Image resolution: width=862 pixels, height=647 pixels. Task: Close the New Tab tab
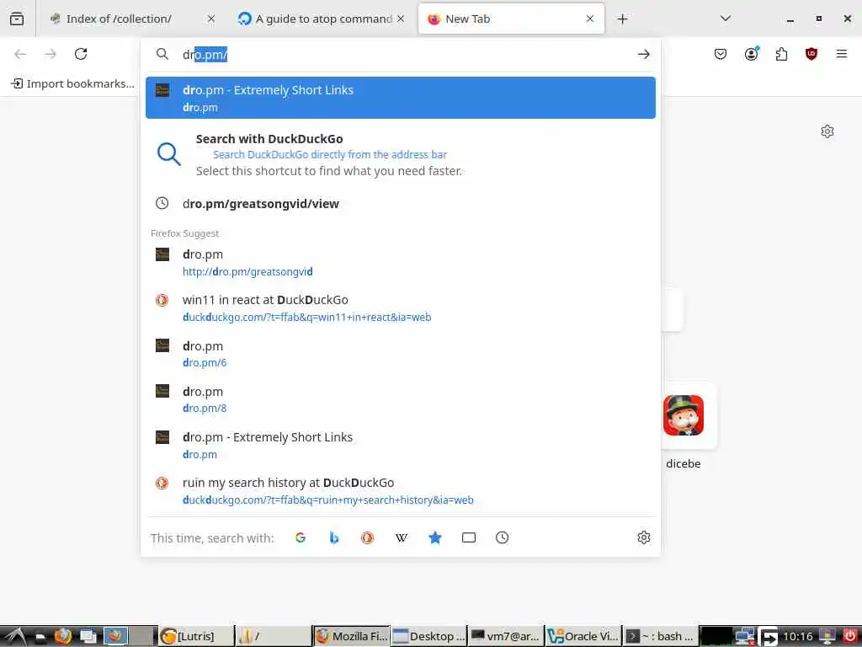(x=590, y=19)
